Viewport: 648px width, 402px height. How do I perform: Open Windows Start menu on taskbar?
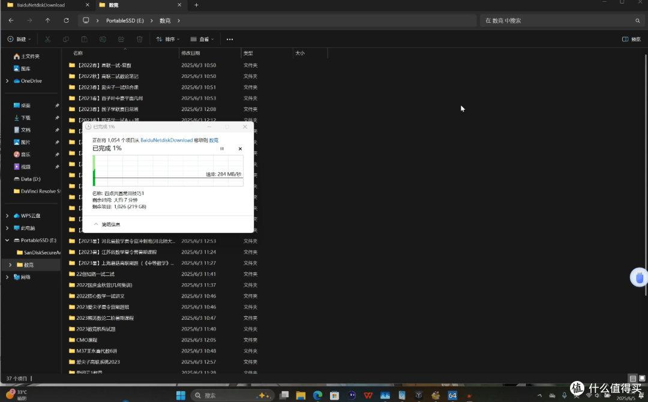[181, 395]
